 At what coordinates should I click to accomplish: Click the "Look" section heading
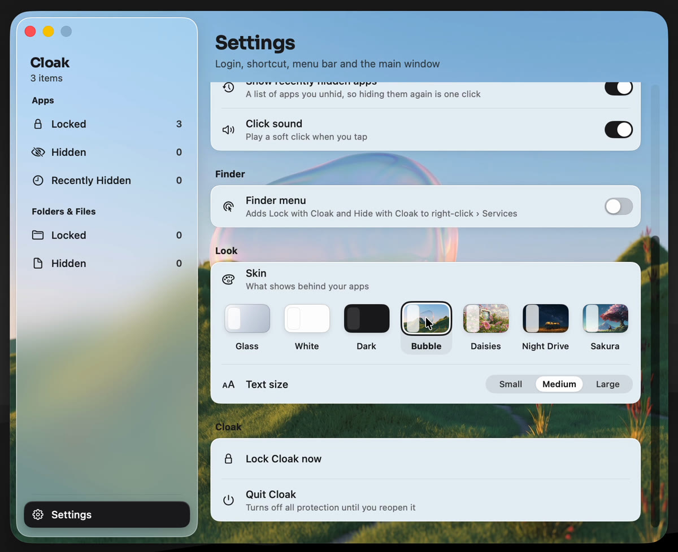[227, 251]
